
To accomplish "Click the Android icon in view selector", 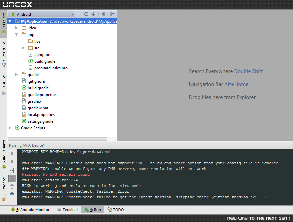I will click(x=13, y=14).
